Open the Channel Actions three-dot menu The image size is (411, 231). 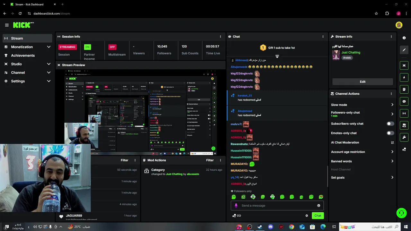point(391,94)
